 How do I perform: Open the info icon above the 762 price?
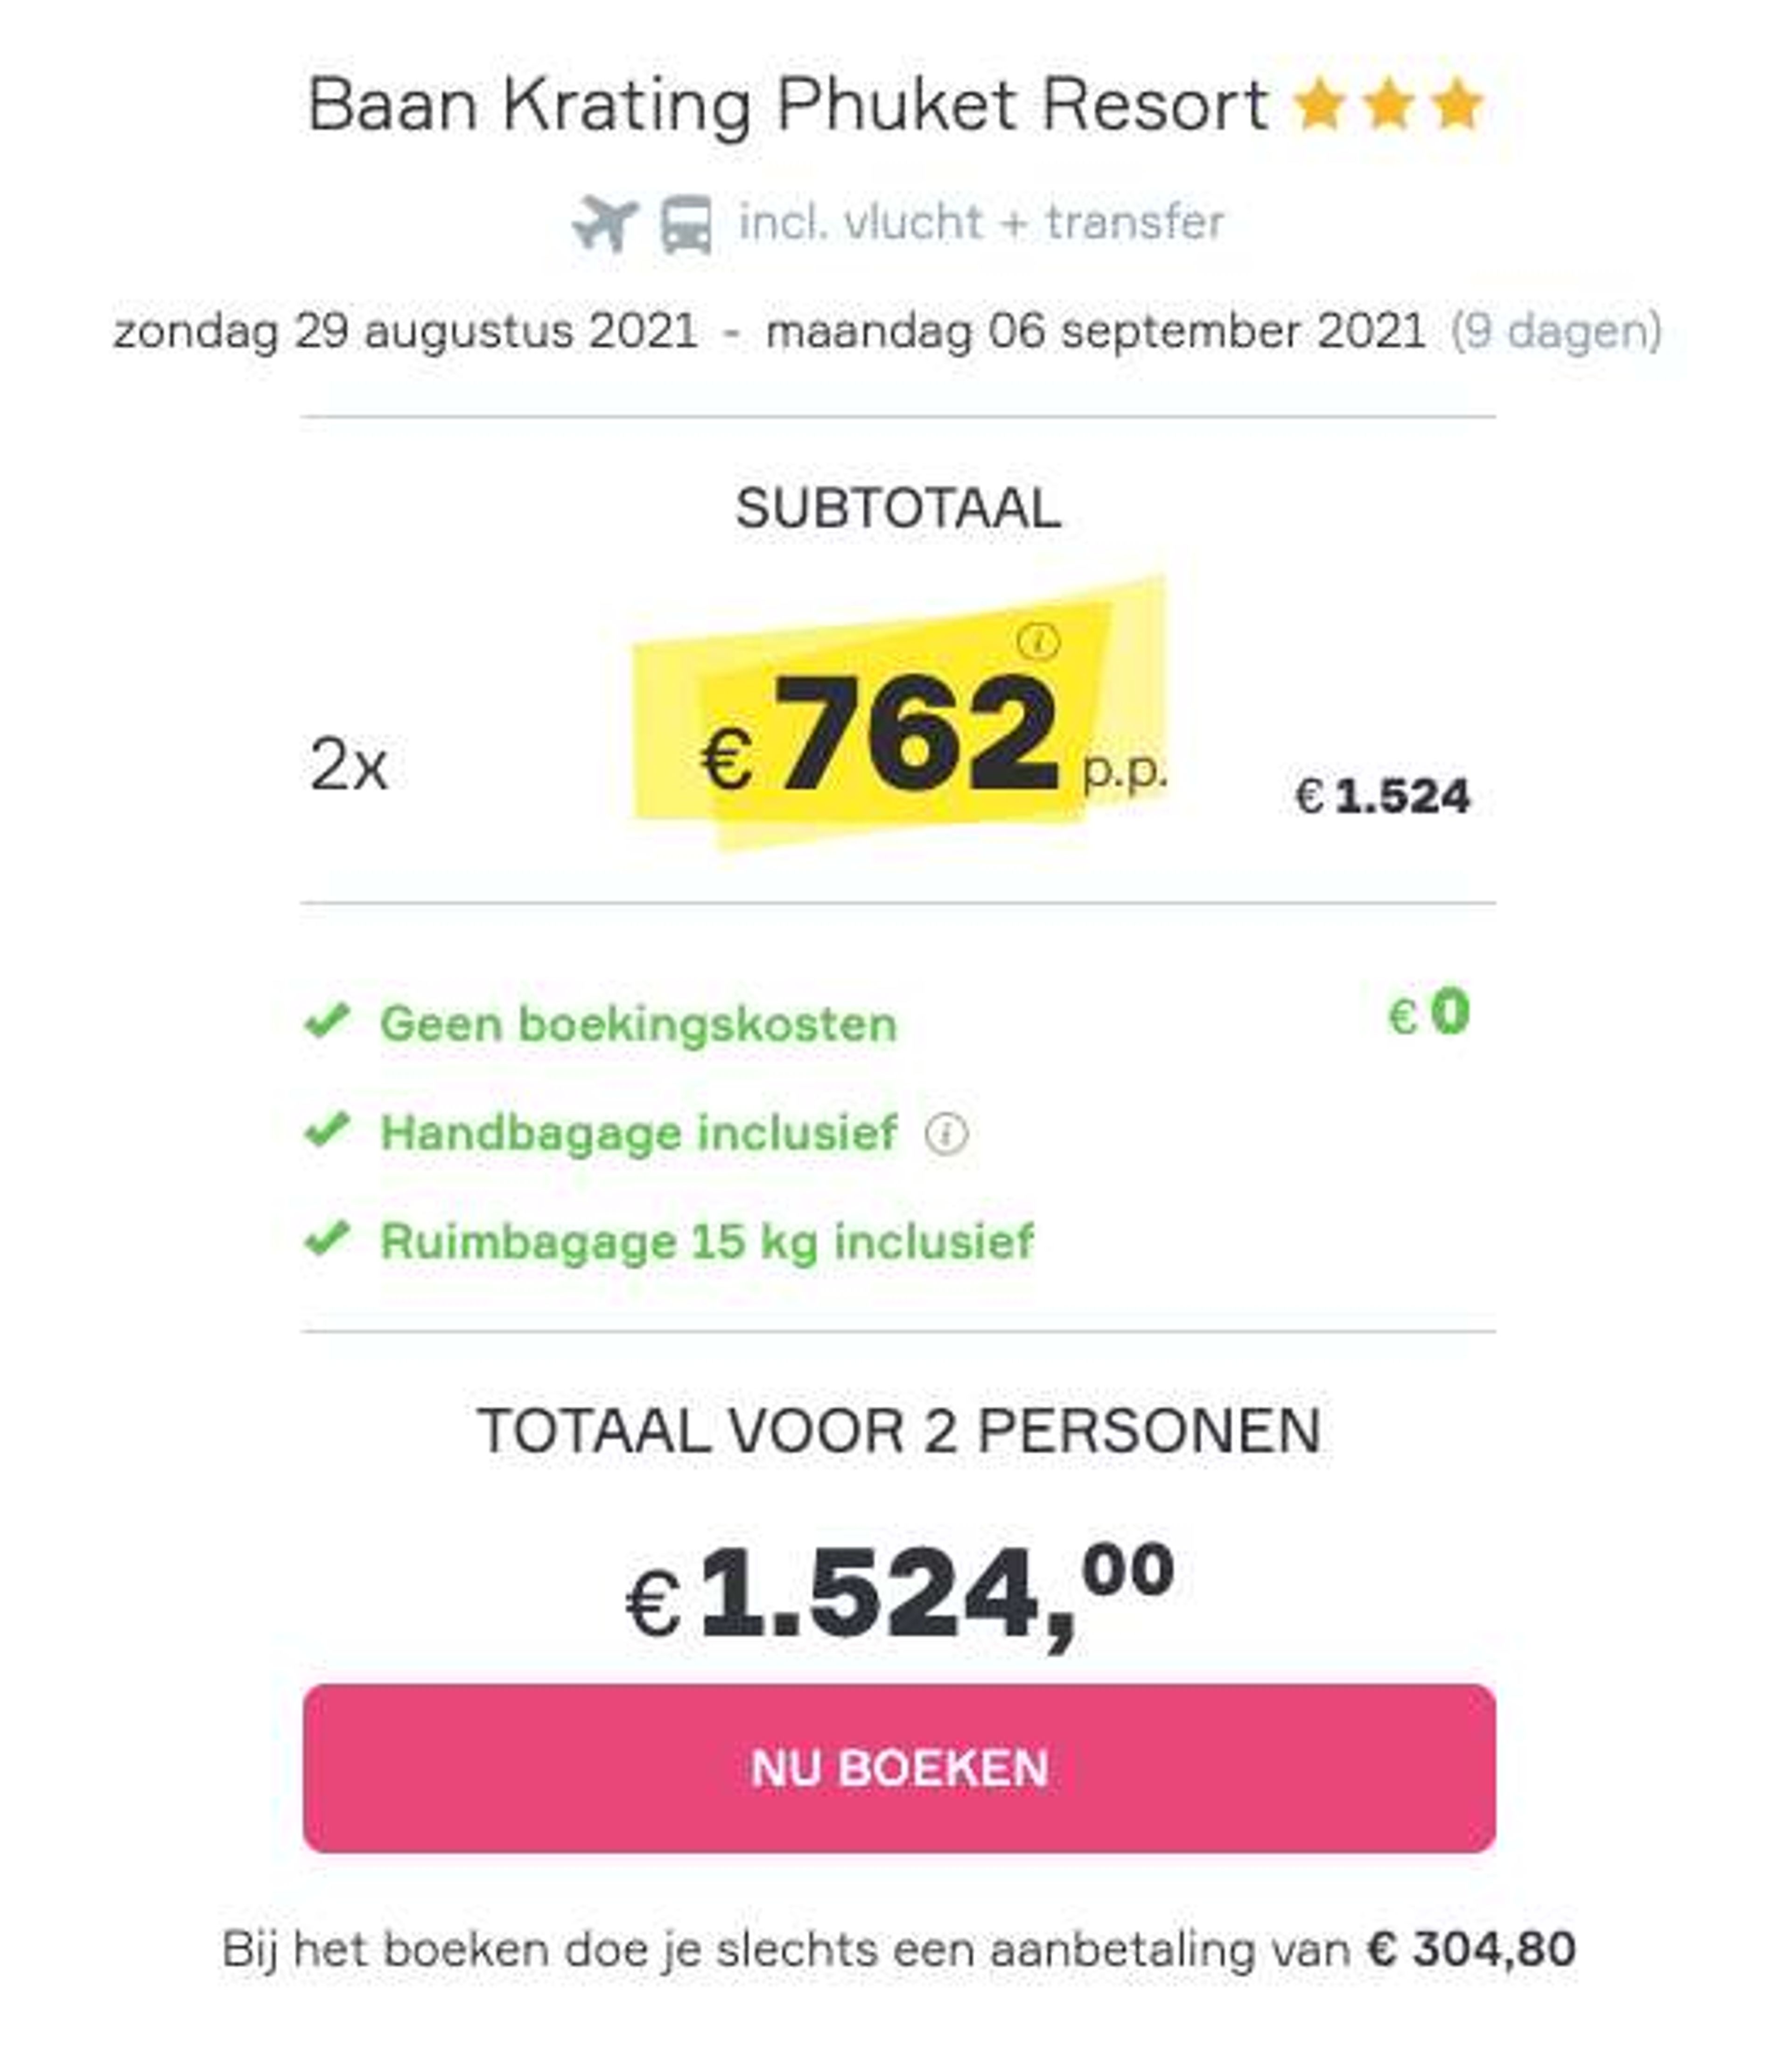pyautogui.click(x=1038, y=641)
